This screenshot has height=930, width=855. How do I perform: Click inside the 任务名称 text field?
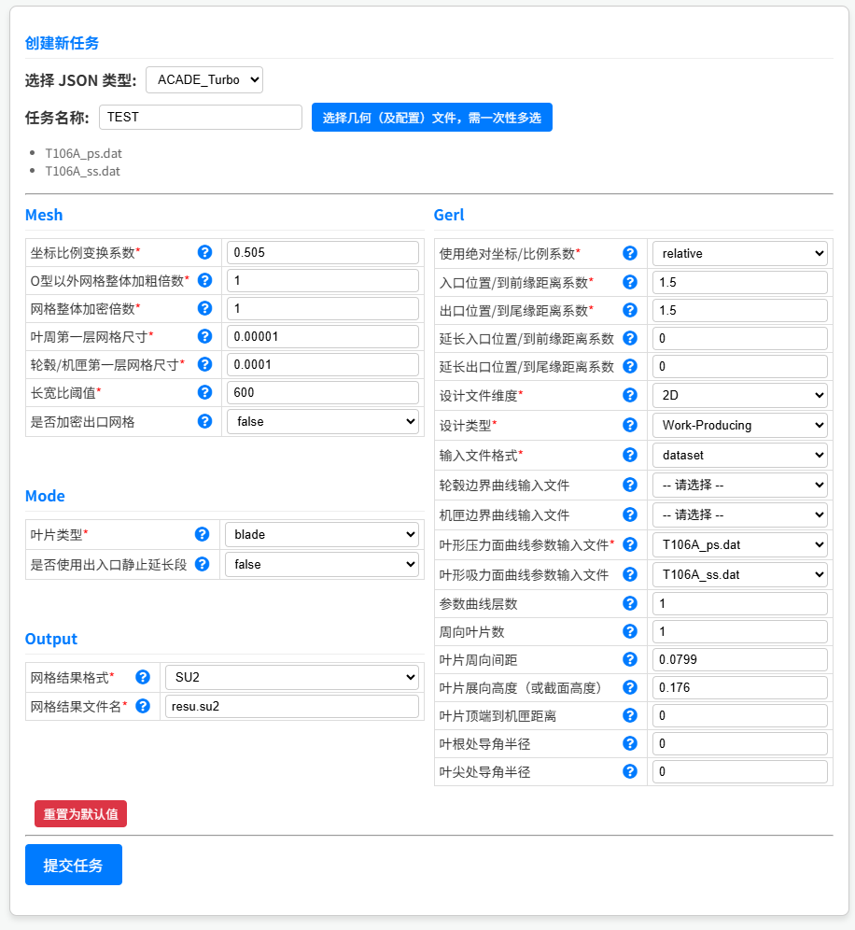pos(200,117)
